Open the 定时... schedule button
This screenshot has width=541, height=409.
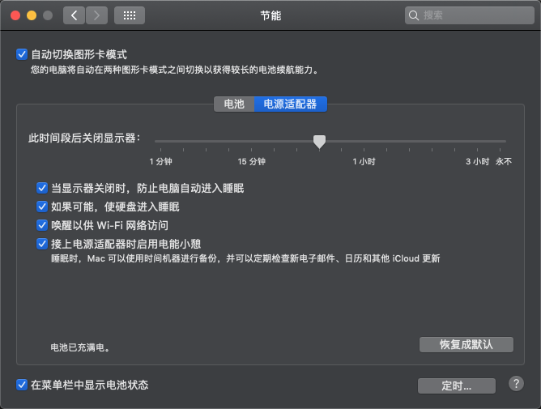[457, 386]
